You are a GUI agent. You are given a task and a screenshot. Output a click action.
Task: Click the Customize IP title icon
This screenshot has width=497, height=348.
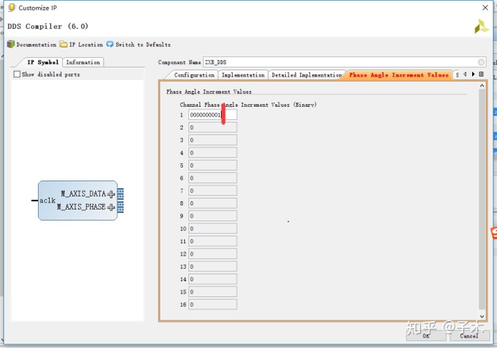click(x=12, y=8)
